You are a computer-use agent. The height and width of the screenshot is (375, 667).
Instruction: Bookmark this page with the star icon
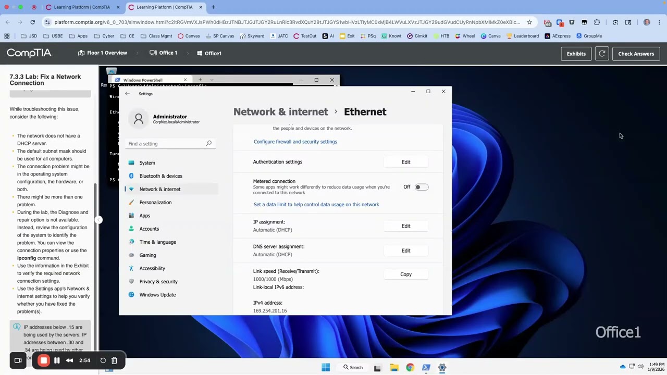[529, 22]
